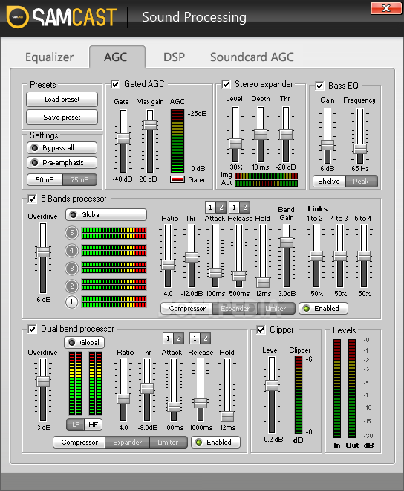Screen dimensions: 404x491
Task: Click Attack preset 1 in 5 Bands processor
Action: pos(210,208)
